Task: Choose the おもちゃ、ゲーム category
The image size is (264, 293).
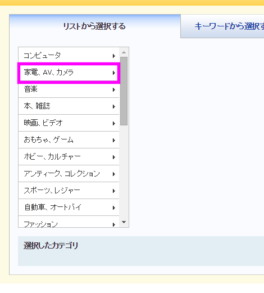Action: tap(69, 140)
